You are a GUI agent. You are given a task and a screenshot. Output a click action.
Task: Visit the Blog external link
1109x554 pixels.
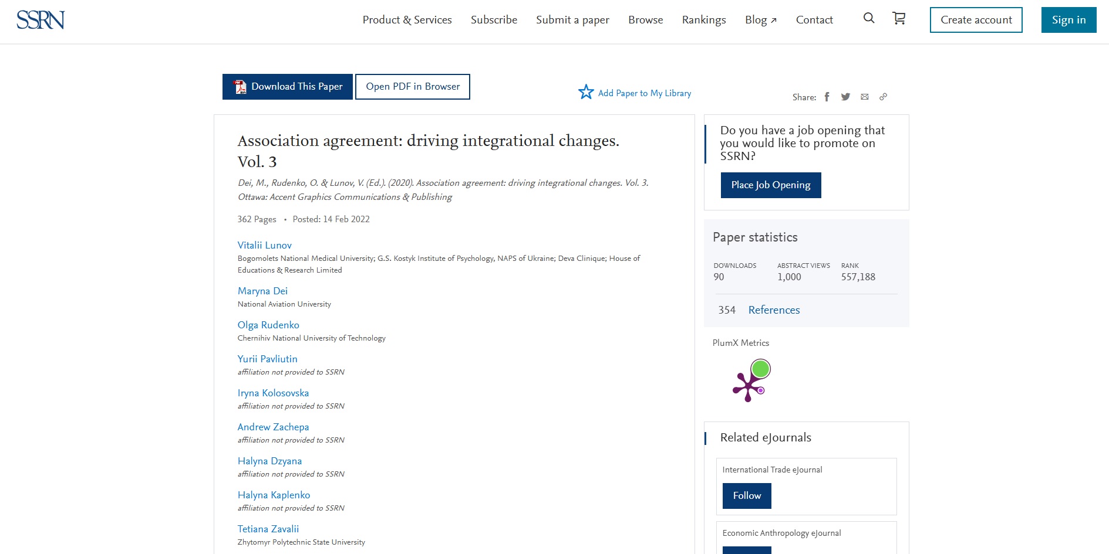coord(761,20)
